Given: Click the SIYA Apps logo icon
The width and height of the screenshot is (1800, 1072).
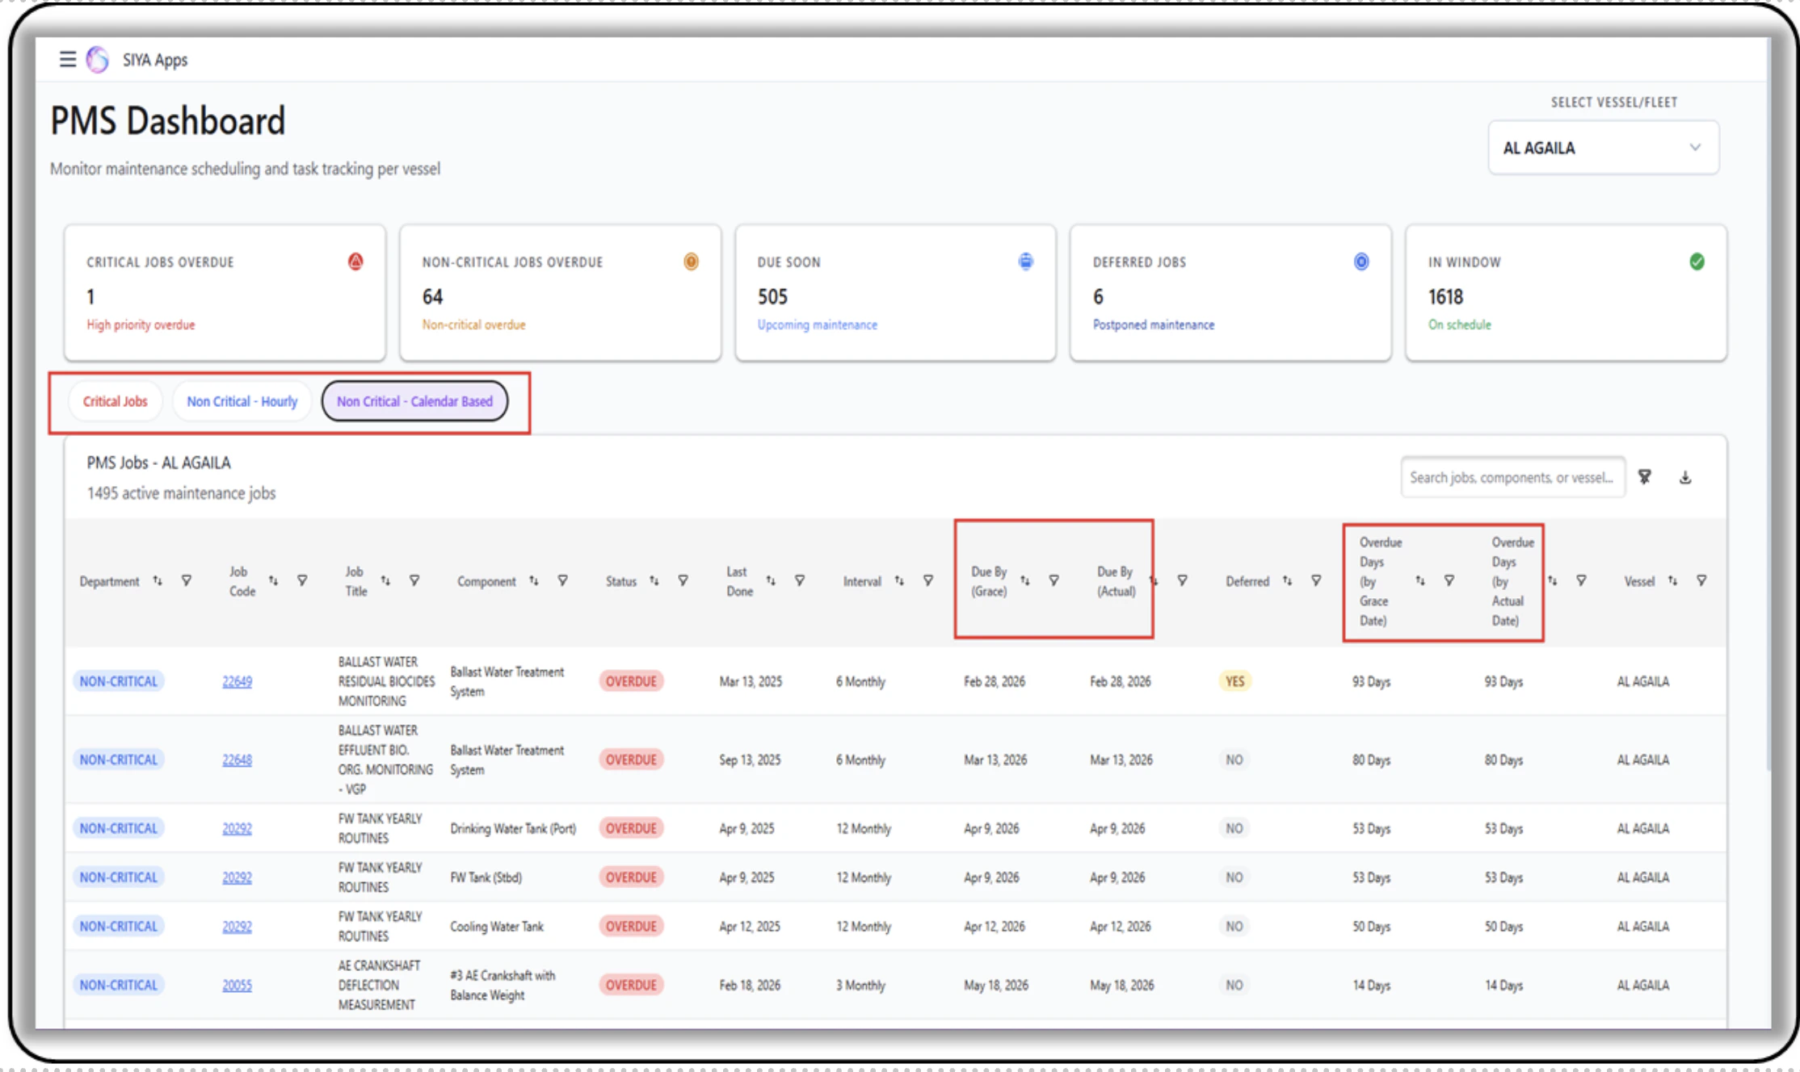Looking at the screenshot, I should (x=98, y=59).
